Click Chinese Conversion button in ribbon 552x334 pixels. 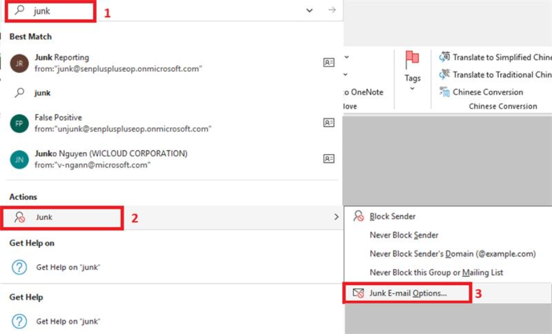(x=481, y=92)
